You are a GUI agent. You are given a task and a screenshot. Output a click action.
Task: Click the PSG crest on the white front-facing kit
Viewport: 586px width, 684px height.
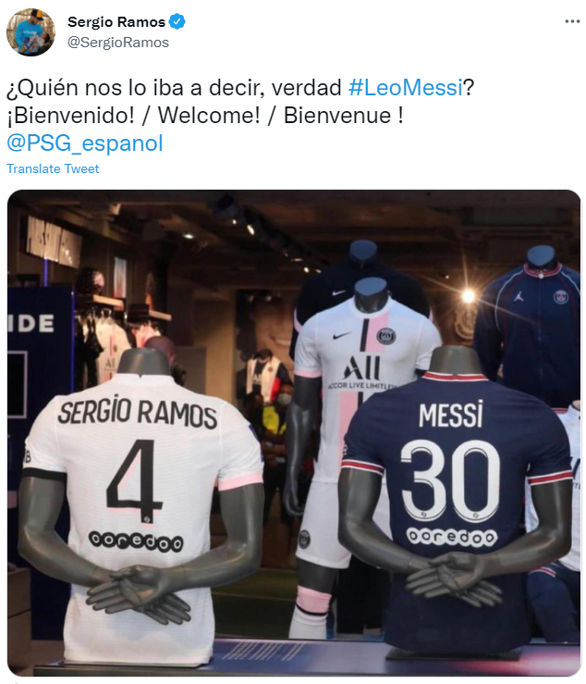tap(385, 336)
